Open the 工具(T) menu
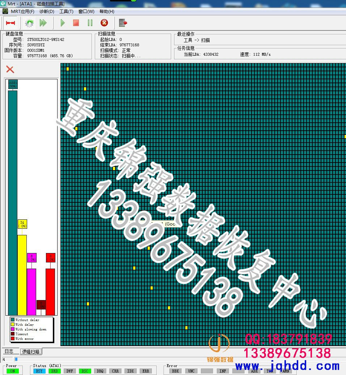Viewport: 346px width, 375px height. point(66,11)
